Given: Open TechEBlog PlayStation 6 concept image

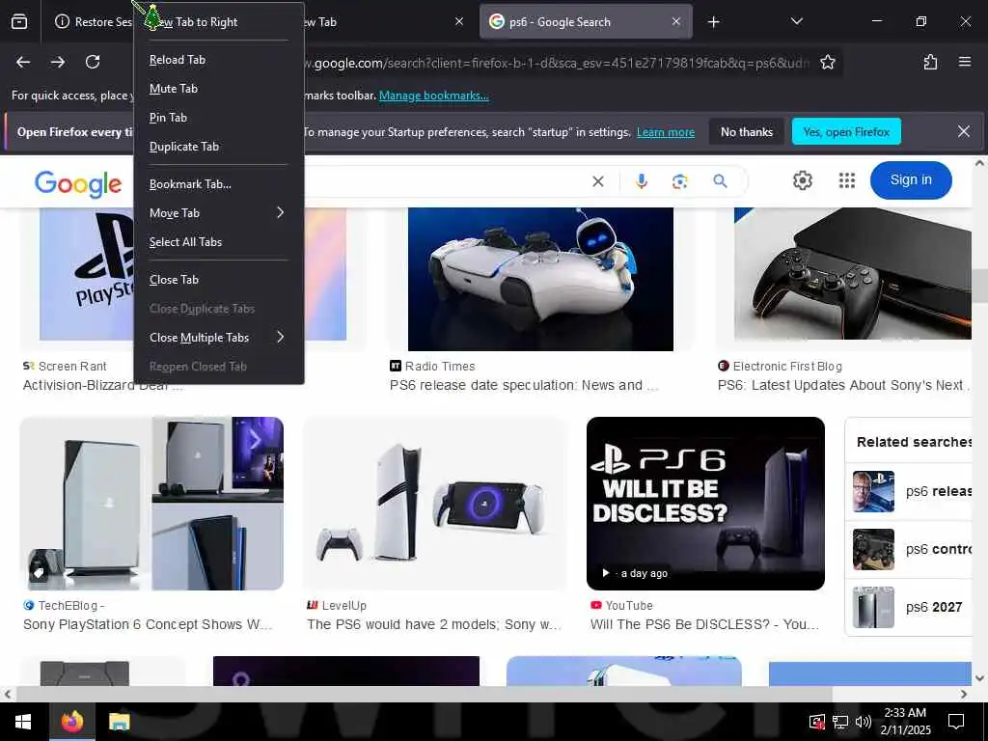Looking at the screenshot, I should click(151, 504).
